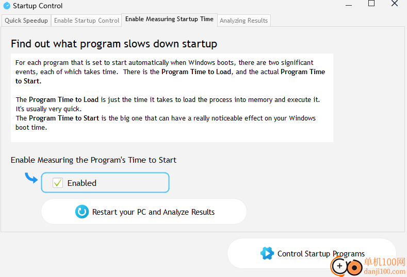Click the Startup Control title text
The width and height of the screenshot is (407, 277).
coord(38,6)
